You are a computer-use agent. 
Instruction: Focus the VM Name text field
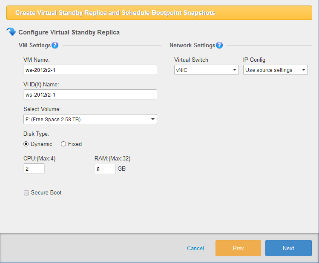(x=90, y=70)
